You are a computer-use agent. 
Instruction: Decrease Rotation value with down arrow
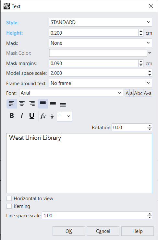coord(150,129)
